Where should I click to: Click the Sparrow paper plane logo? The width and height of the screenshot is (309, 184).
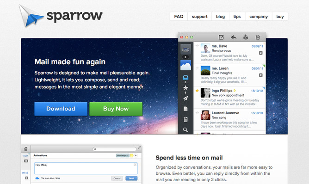[31, 16]
